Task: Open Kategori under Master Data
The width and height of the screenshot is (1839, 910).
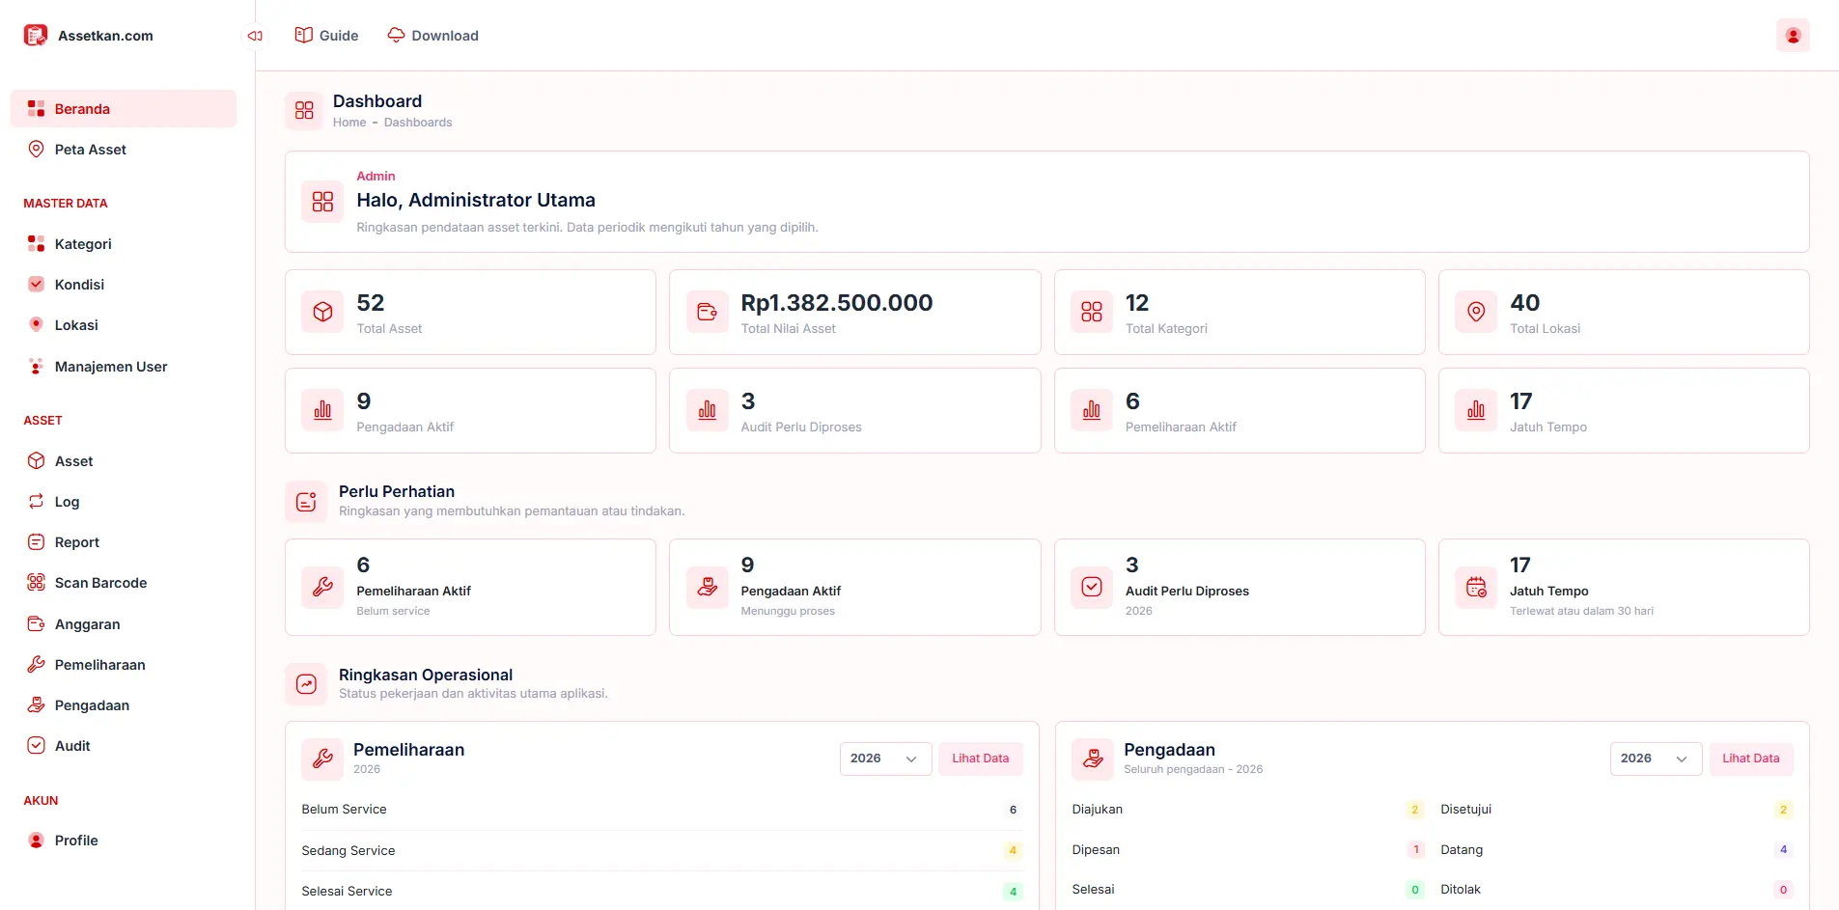Action: click(x=124, y=244)
